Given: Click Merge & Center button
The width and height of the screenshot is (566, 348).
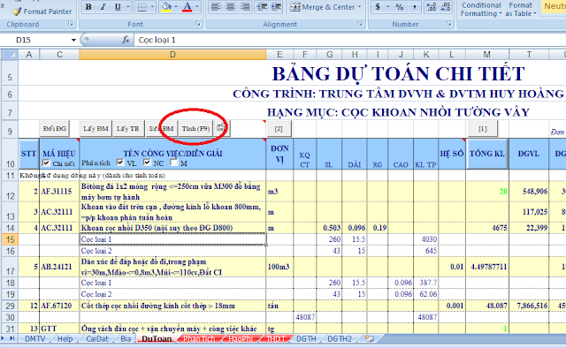Looking at the screenshot, I should [322, 7].
